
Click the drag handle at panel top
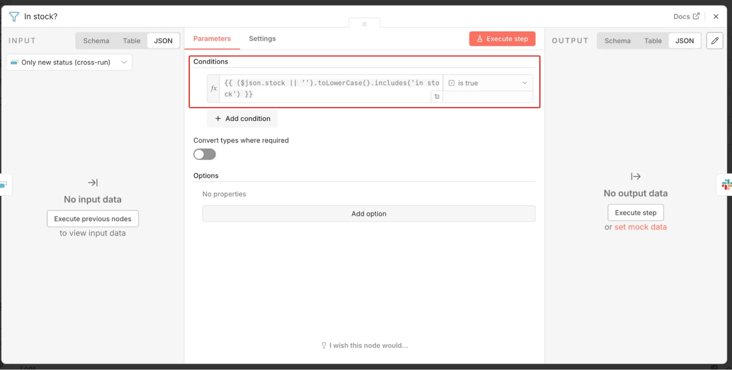click(x=364, y=24)
